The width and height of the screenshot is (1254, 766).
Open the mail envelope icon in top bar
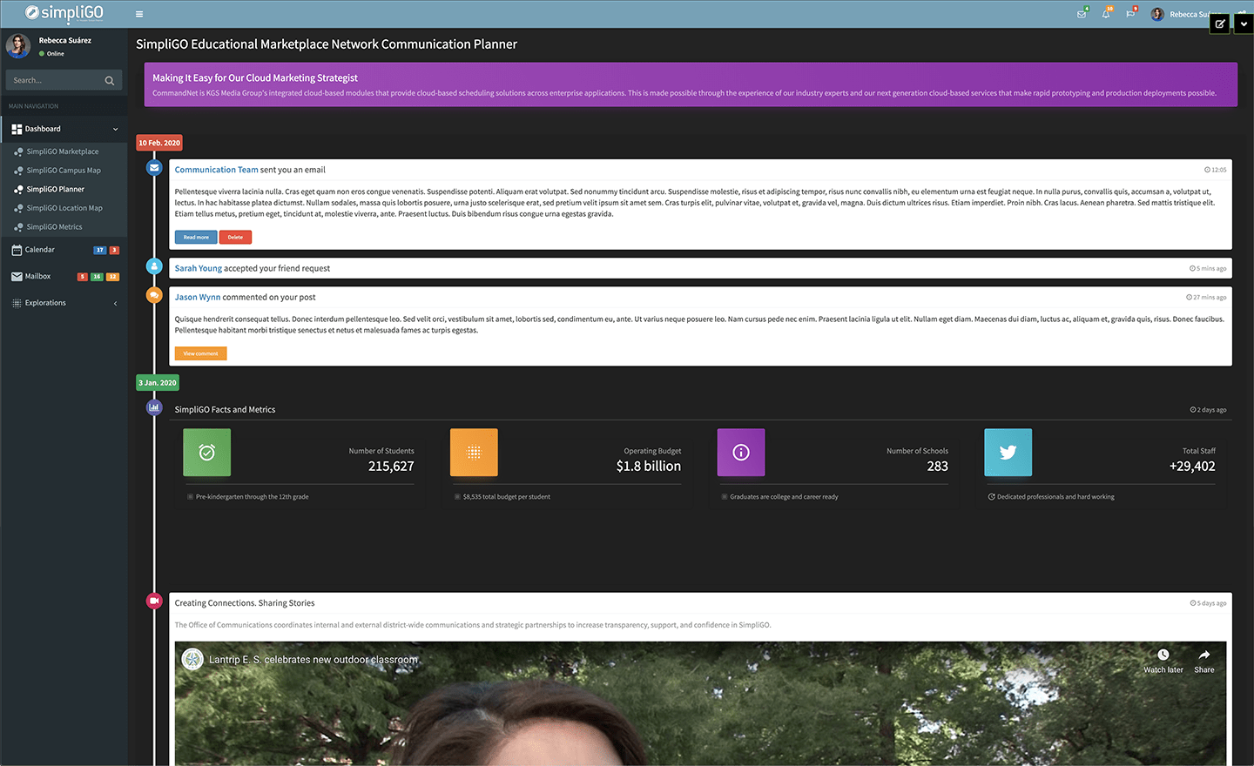coord(1082,14)
